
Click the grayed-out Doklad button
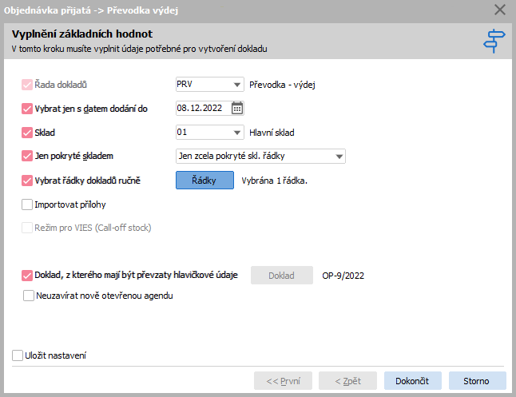tap(282, 276)
